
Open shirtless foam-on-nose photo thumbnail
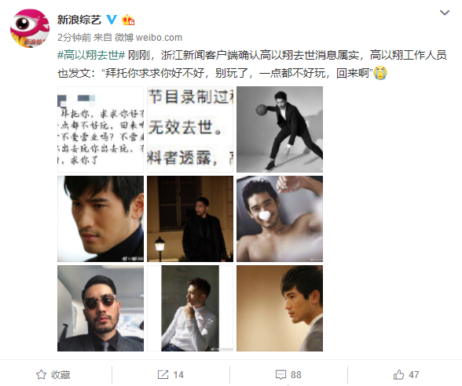click(280, 219)
